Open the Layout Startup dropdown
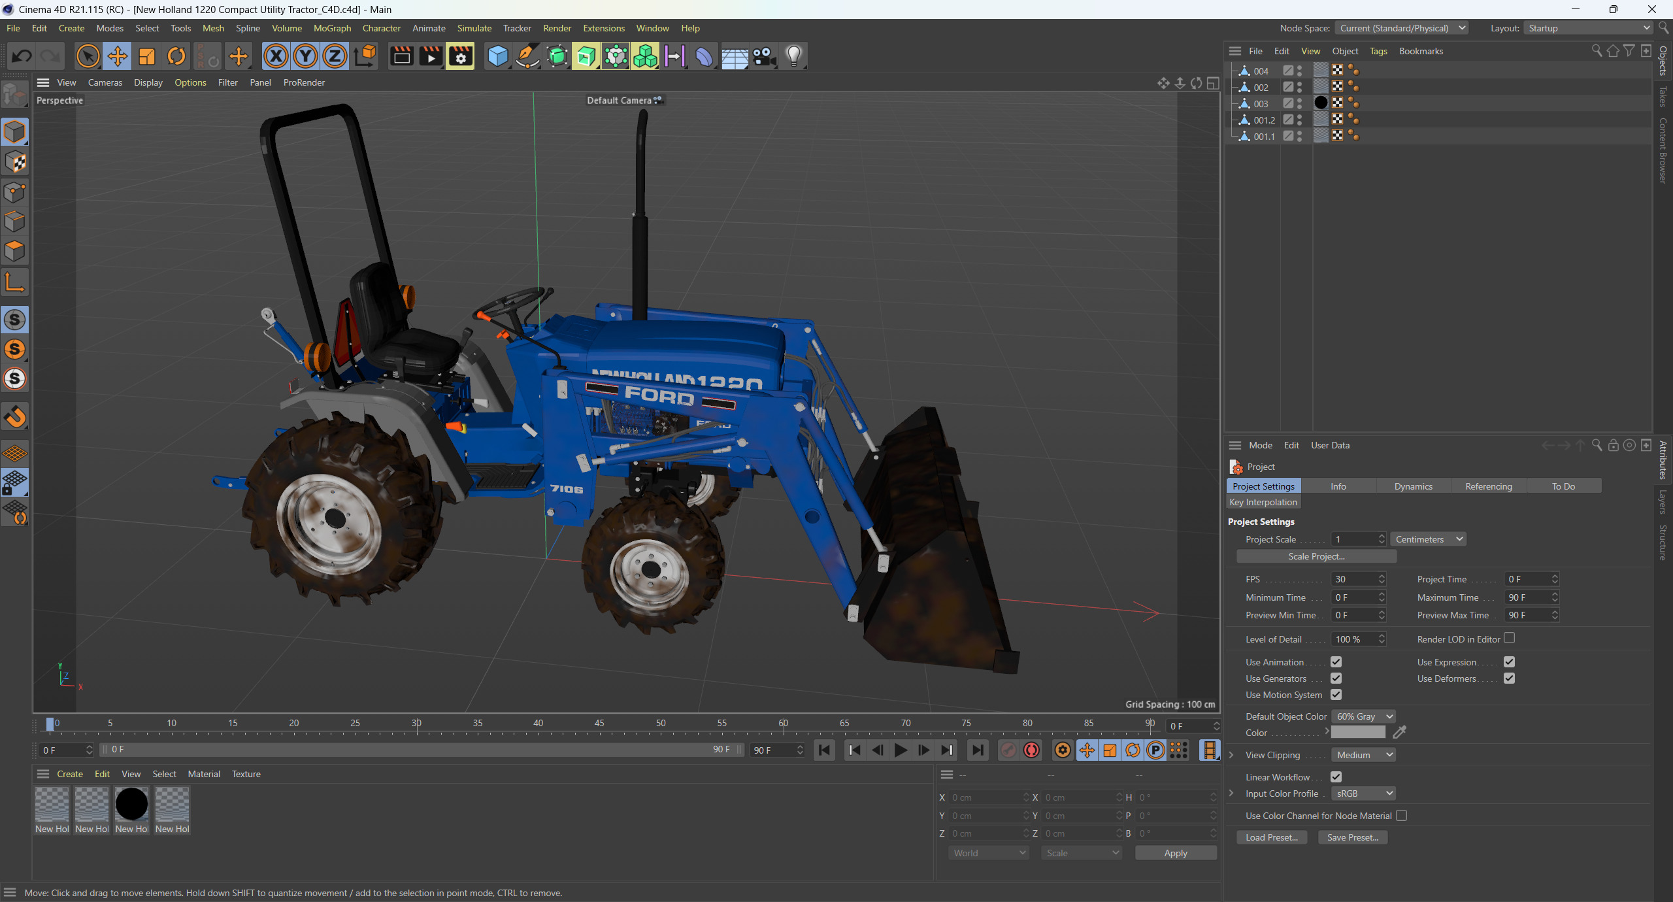 pyautogui.click(x=1588, y=28)
